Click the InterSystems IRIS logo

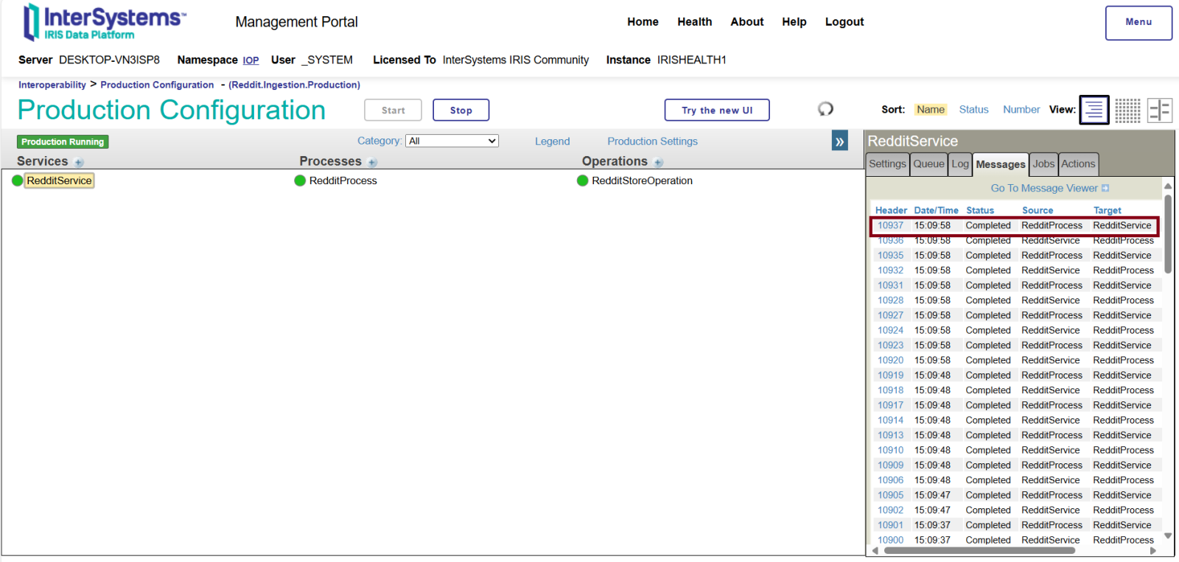[x=105, y=22]
